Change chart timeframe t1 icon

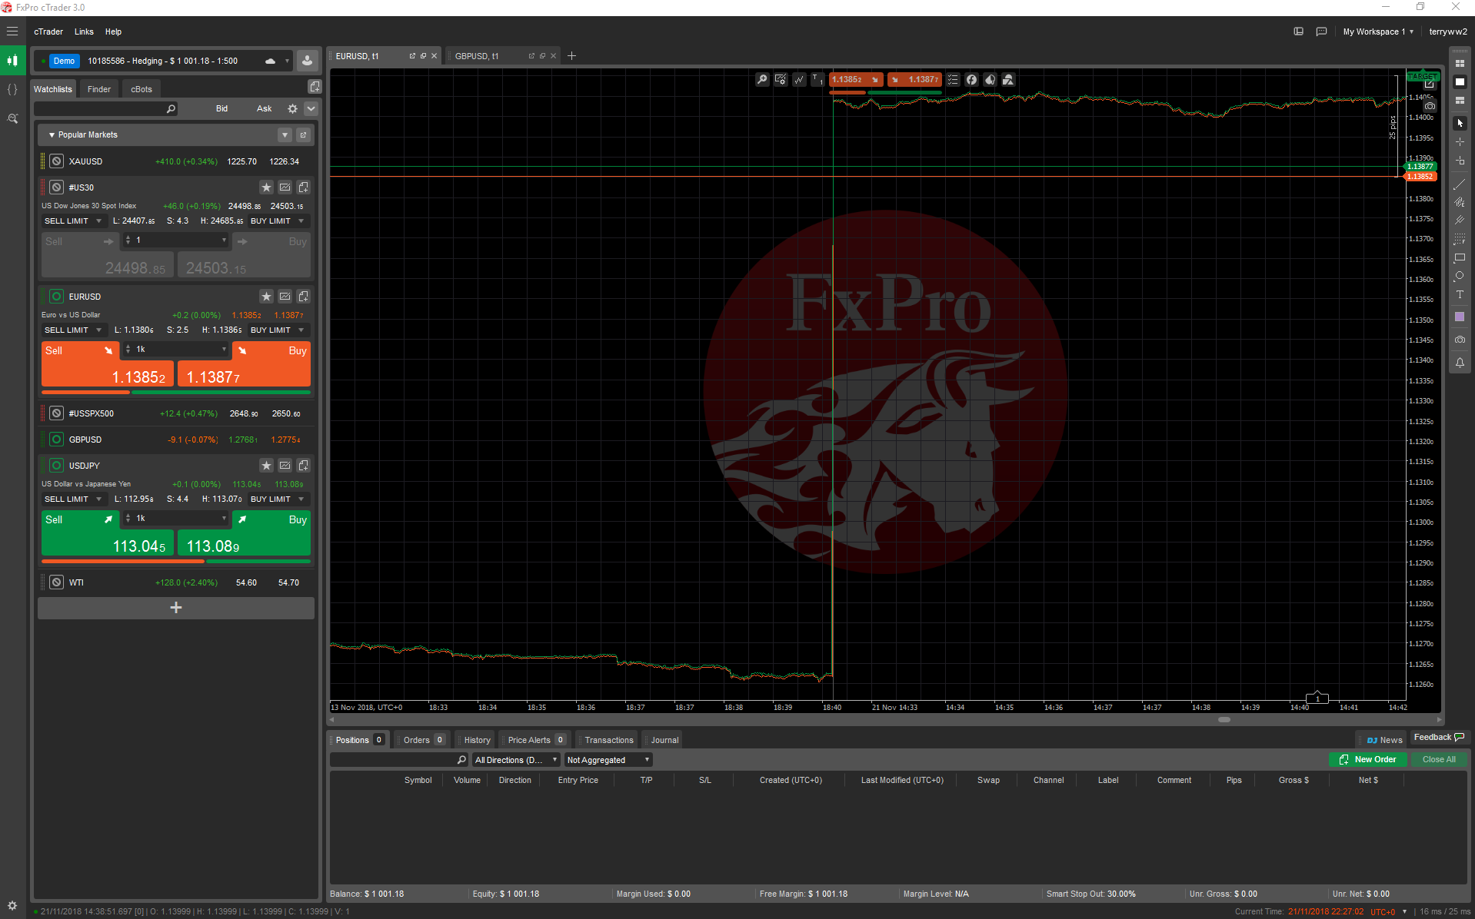[x=817, y=79]
